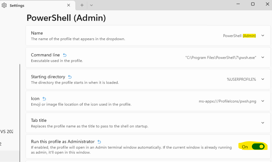The image size is (272, 162).
Task: Click the pwsh.exe command line value
Action: click(221, 58)
